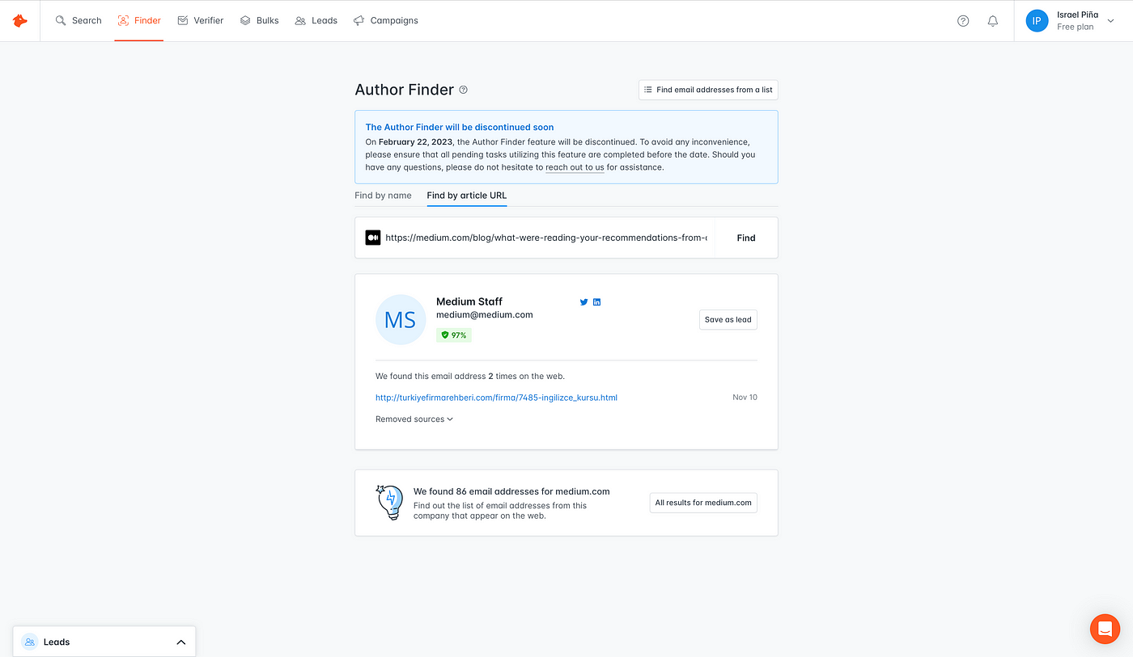
Task: Click the Hunter fox logo
Action: (x=20, y=20)
